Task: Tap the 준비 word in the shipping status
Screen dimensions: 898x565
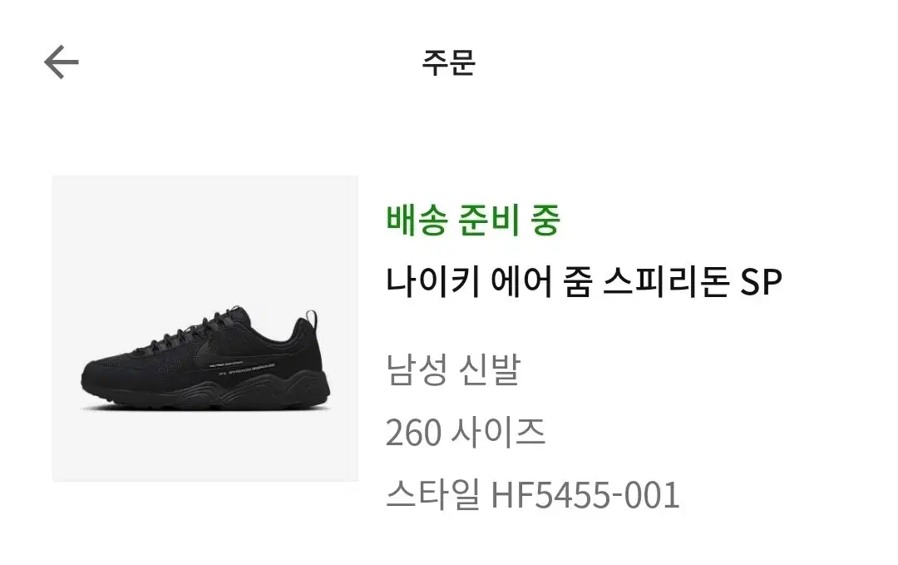Action: coord(488,220)
